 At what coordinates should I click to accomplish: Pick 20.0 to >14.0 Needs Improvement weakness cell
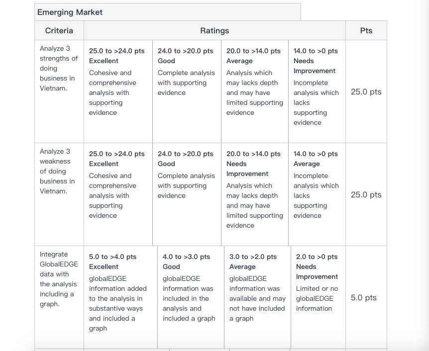tap(255, 194)
